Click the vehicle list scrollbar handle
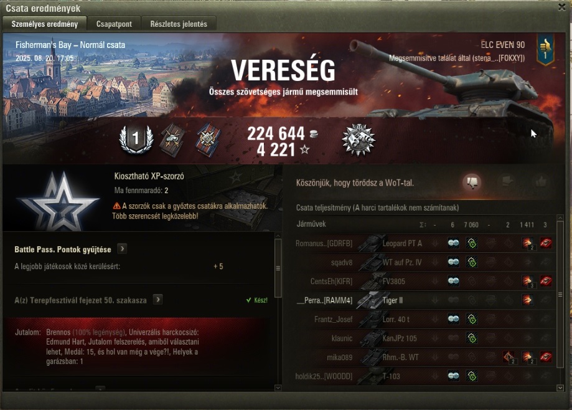Viewport: 572px width, 410px height. pyautogui.click(x=560, y=294)
